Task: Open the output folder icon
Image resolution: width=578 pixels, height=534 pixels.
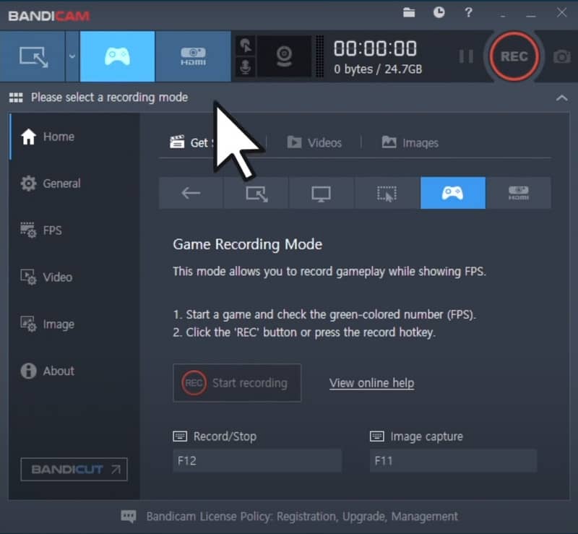Action: coord(409,12)
